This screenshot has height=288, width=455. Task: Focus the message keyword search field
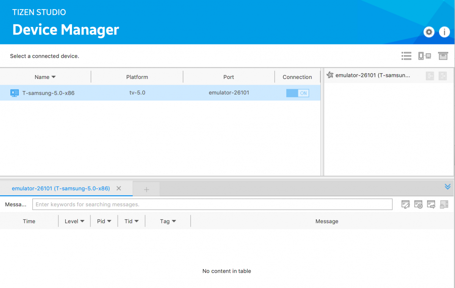(x=212, y=205)
